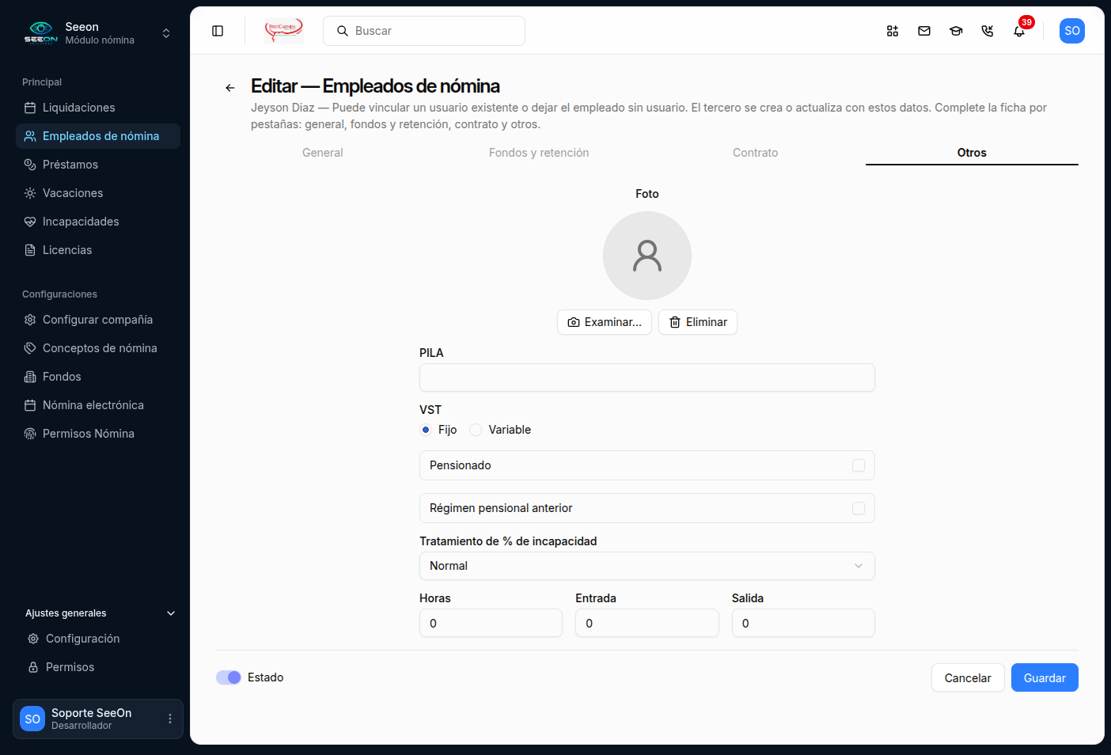The width and height of the screenshot is (1111, 755).
Task: Click the Entrada input field
Action: pyautogui.click(x=647, y=623)
